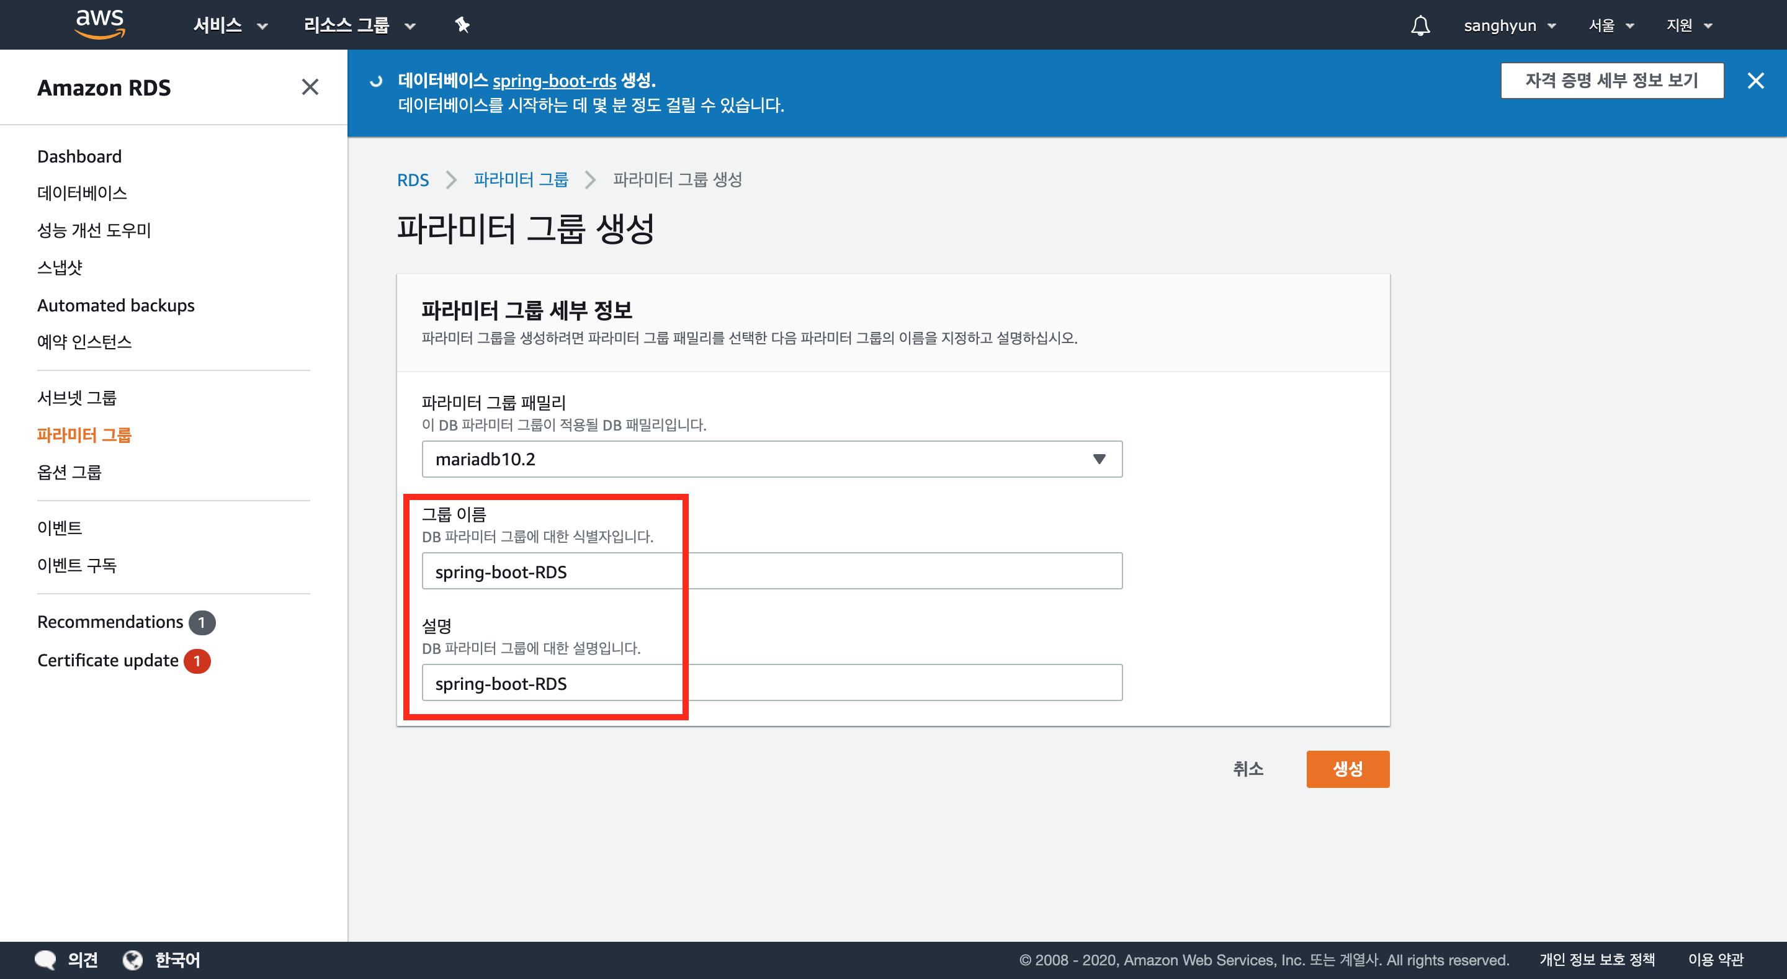The image size is (1787, 979).
Task: Close the Amazon RDS sidebar panel
Action: (x=310, y=87)
